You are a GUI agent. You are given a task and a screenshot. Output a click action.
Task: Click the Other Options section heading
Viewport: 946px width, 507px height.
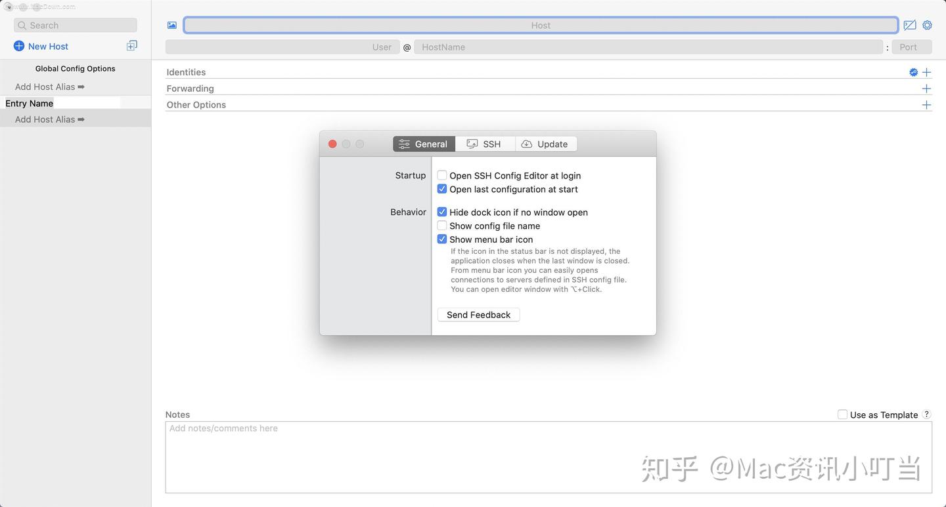[x=196, y=105]
